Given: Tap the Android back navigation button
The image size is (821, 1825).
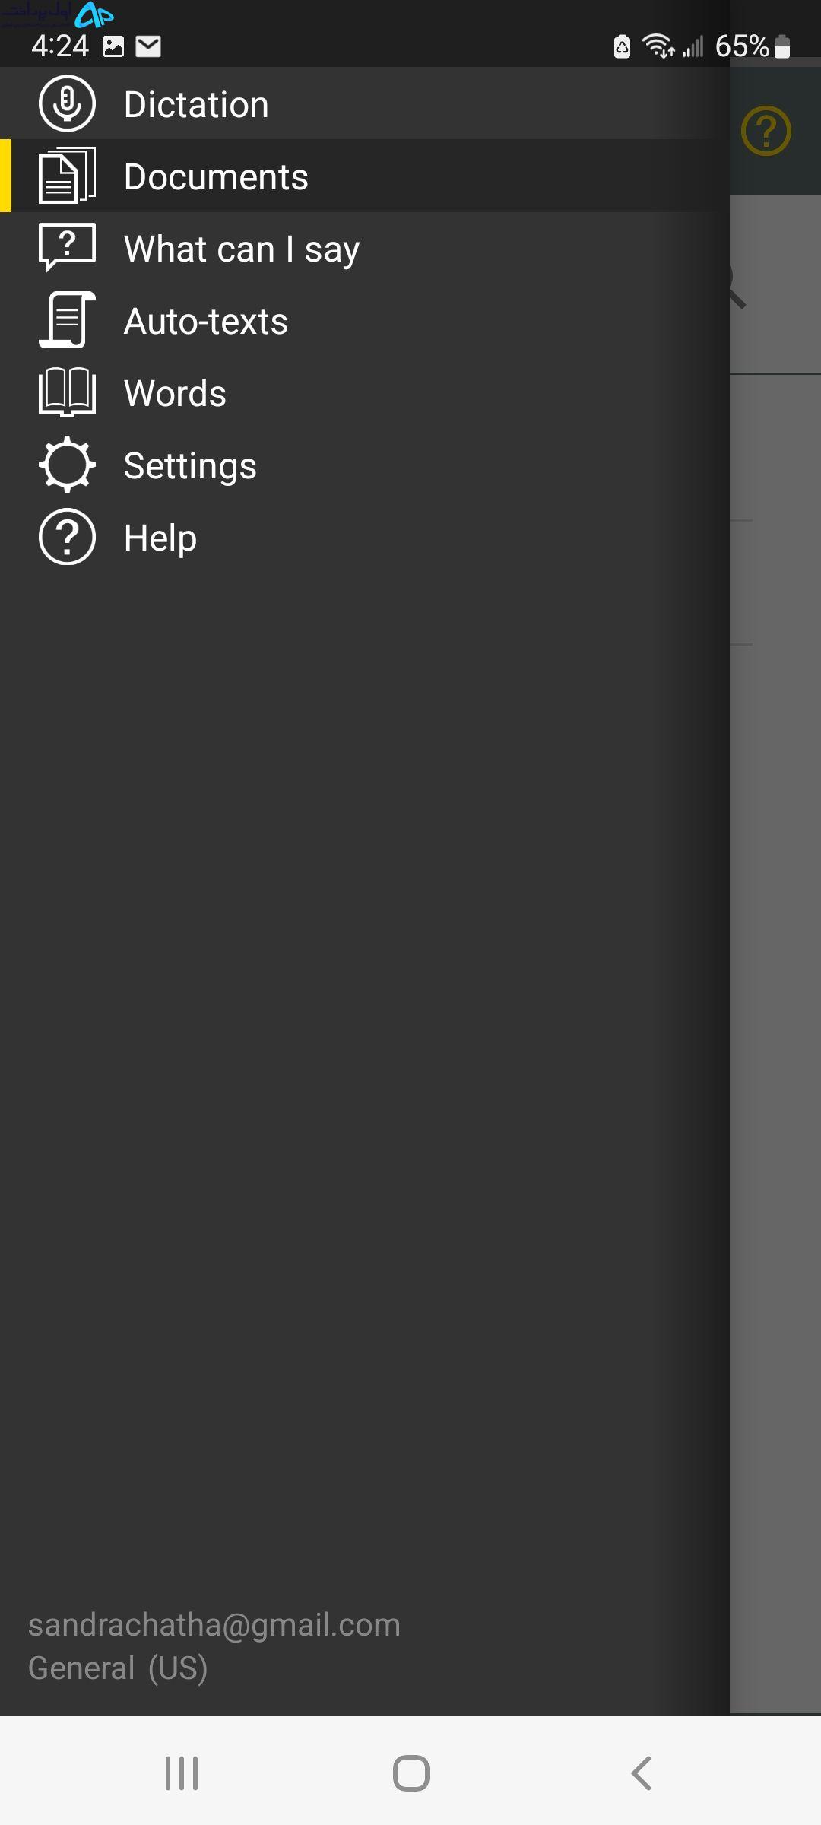Looking at the screenshot, I should pyautogui.click(x=641, y=1773).
